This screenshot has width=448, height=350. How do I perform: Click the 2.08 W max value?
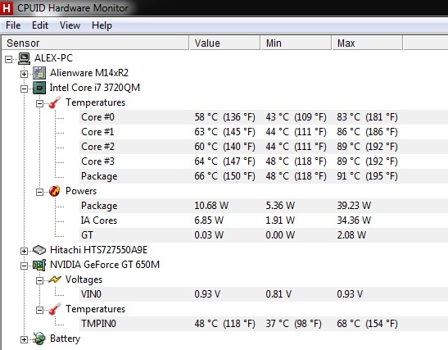351,235
